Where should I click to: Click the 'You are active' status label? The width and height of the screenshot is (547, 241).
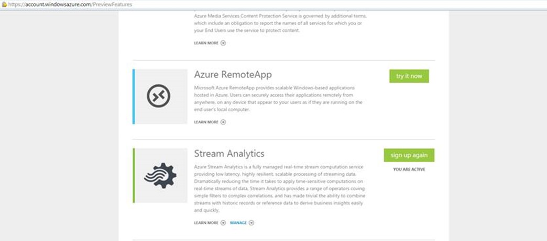pyautogui.click(x=409, y=169)
